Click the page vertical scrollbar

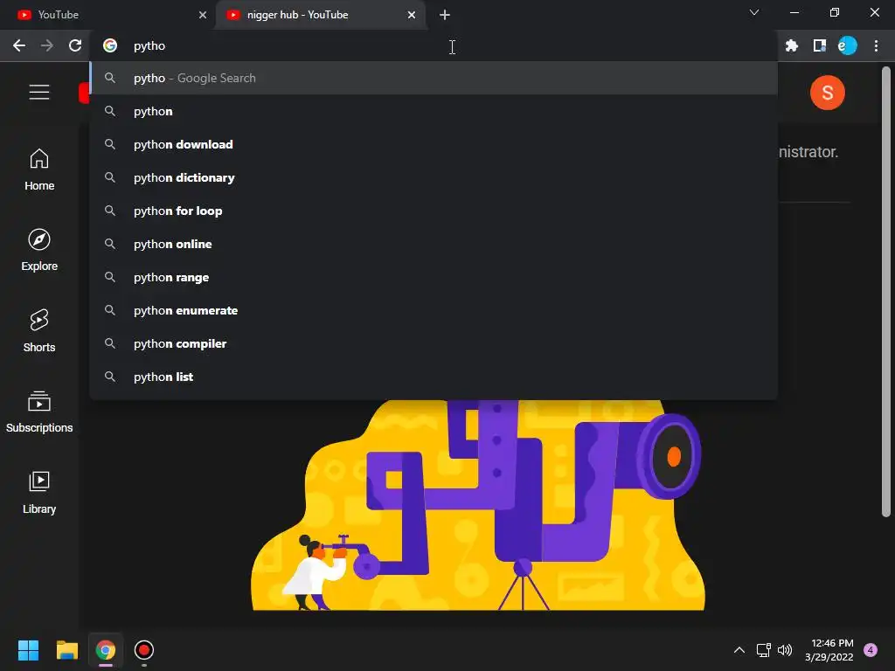point(886,291)
